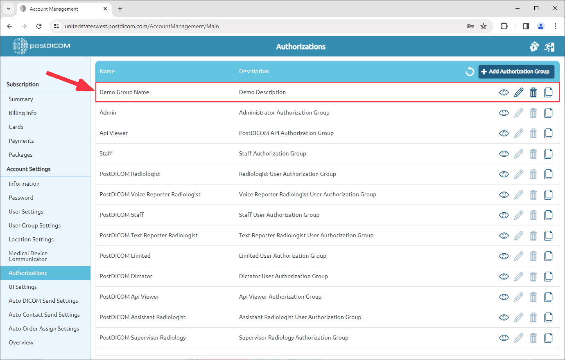Duplicate the Admin group using the copy icon
565x360 pixels.
[548, 112]
